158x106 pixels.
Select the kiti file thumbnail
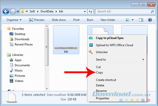pyautogui.click(x=66, y=40)
